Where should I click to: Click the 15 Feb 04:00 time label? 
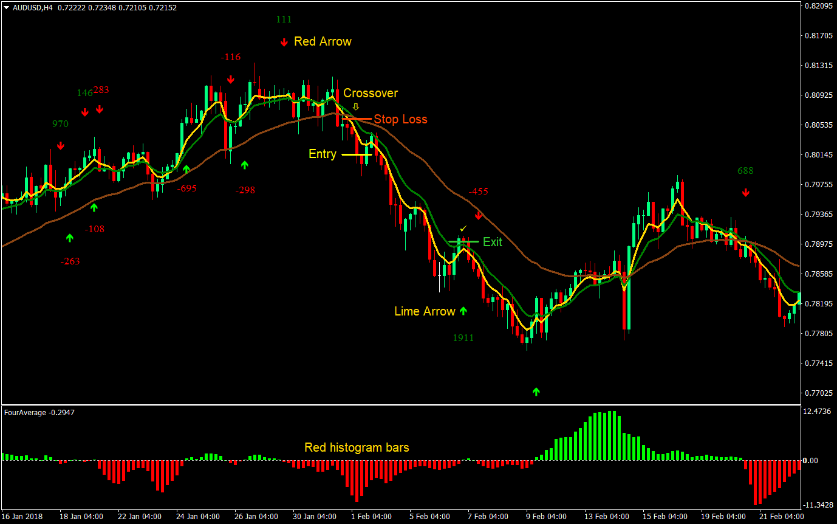(x=665, y=517)
